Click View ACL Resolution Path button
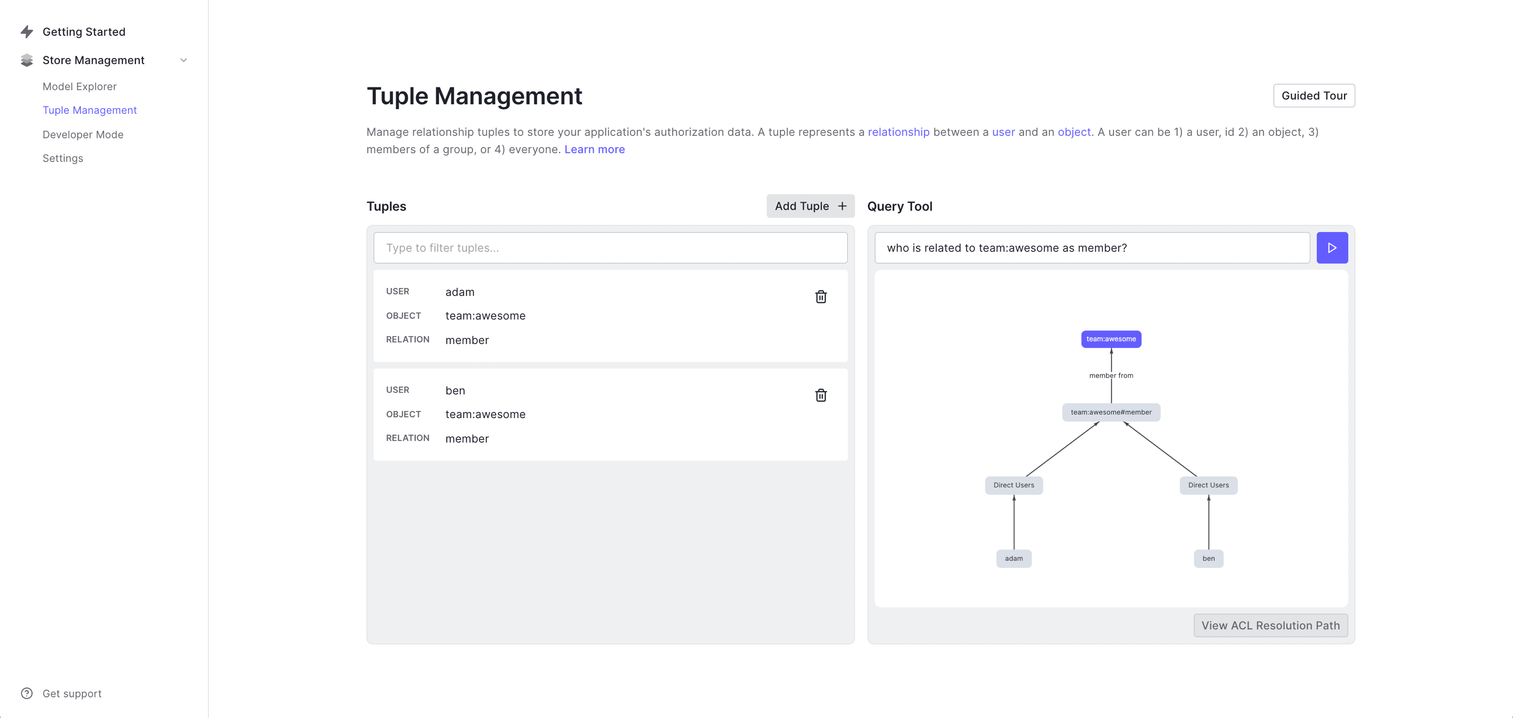 [x=1270, y=625]
